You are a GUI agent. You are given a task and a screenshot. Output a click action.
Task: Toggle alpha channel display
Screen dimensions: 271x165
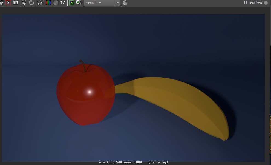pos(56,3)
